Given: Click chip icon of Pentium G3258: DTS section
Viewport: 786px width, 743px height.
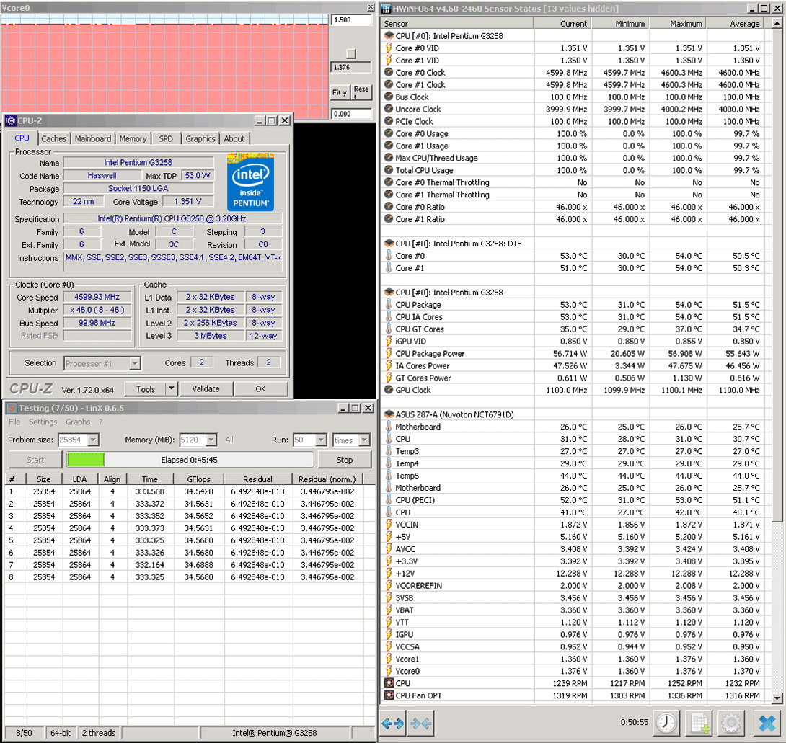Looking at the screenshot, I should [389, 244].
